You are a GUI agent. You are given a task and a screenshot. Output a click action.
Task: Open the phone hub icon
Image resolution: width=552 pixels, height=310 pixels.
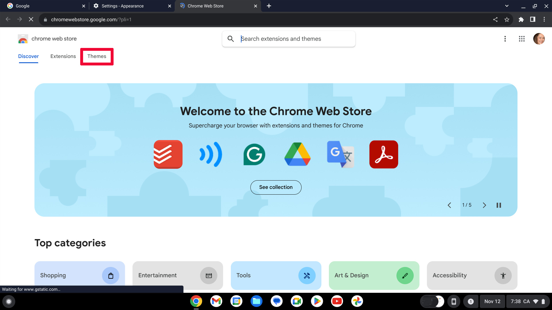454,301
